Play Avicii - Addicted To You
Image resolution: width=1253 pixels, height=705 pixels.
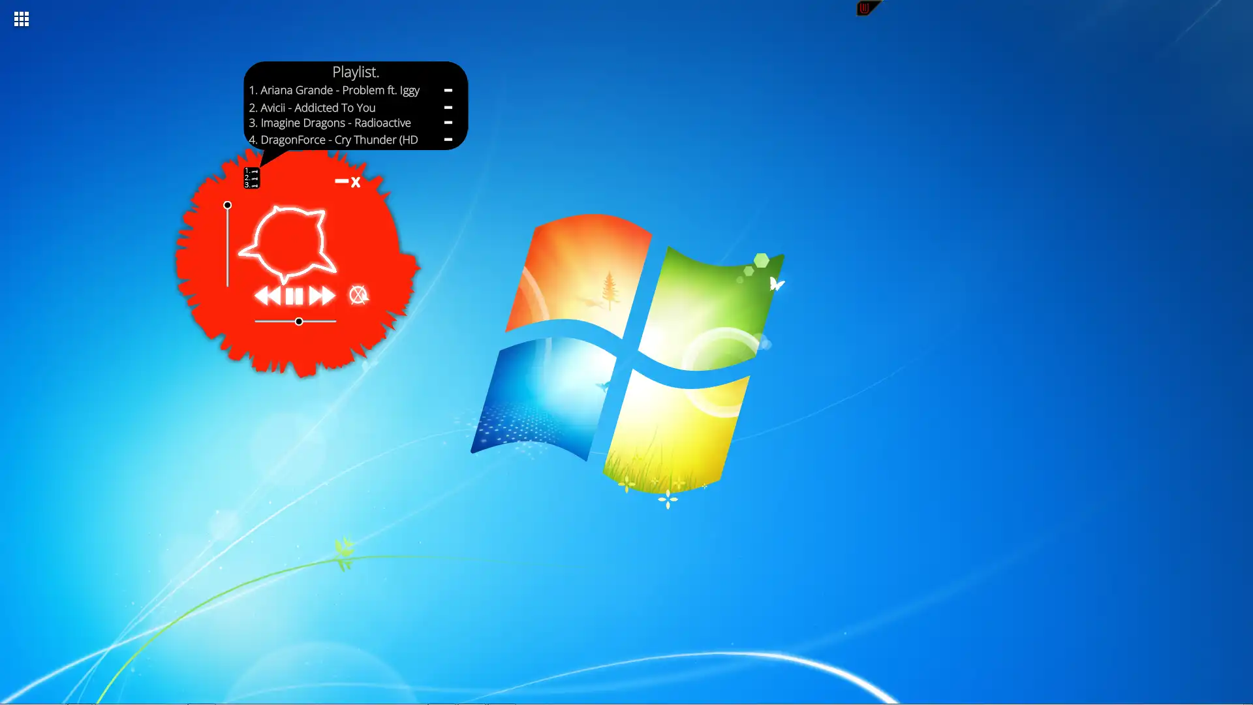tap(312, 108)
